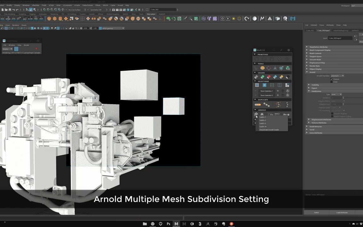This screenshot has height=227, width=363.
Task: Toggle the Opaque checkbox
Action: pyautogui.click(x=331, y=79)
